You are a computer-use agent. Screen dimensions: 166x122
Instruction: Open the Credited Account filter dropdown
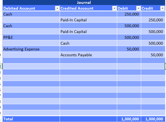[x=114, y=8]
